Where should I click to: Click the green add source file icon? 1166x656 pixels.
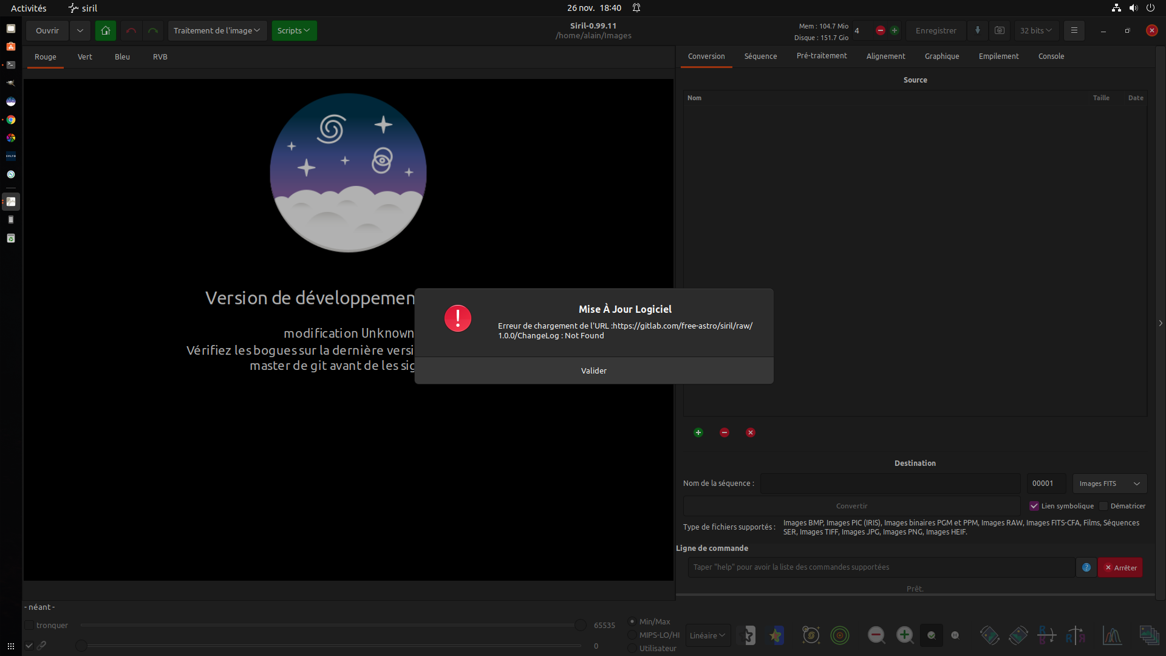[x=698, y=432]
